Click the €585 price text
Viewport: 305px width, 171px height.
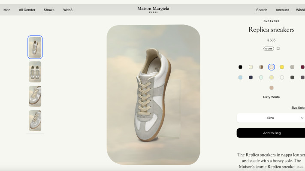pos(272,40)
